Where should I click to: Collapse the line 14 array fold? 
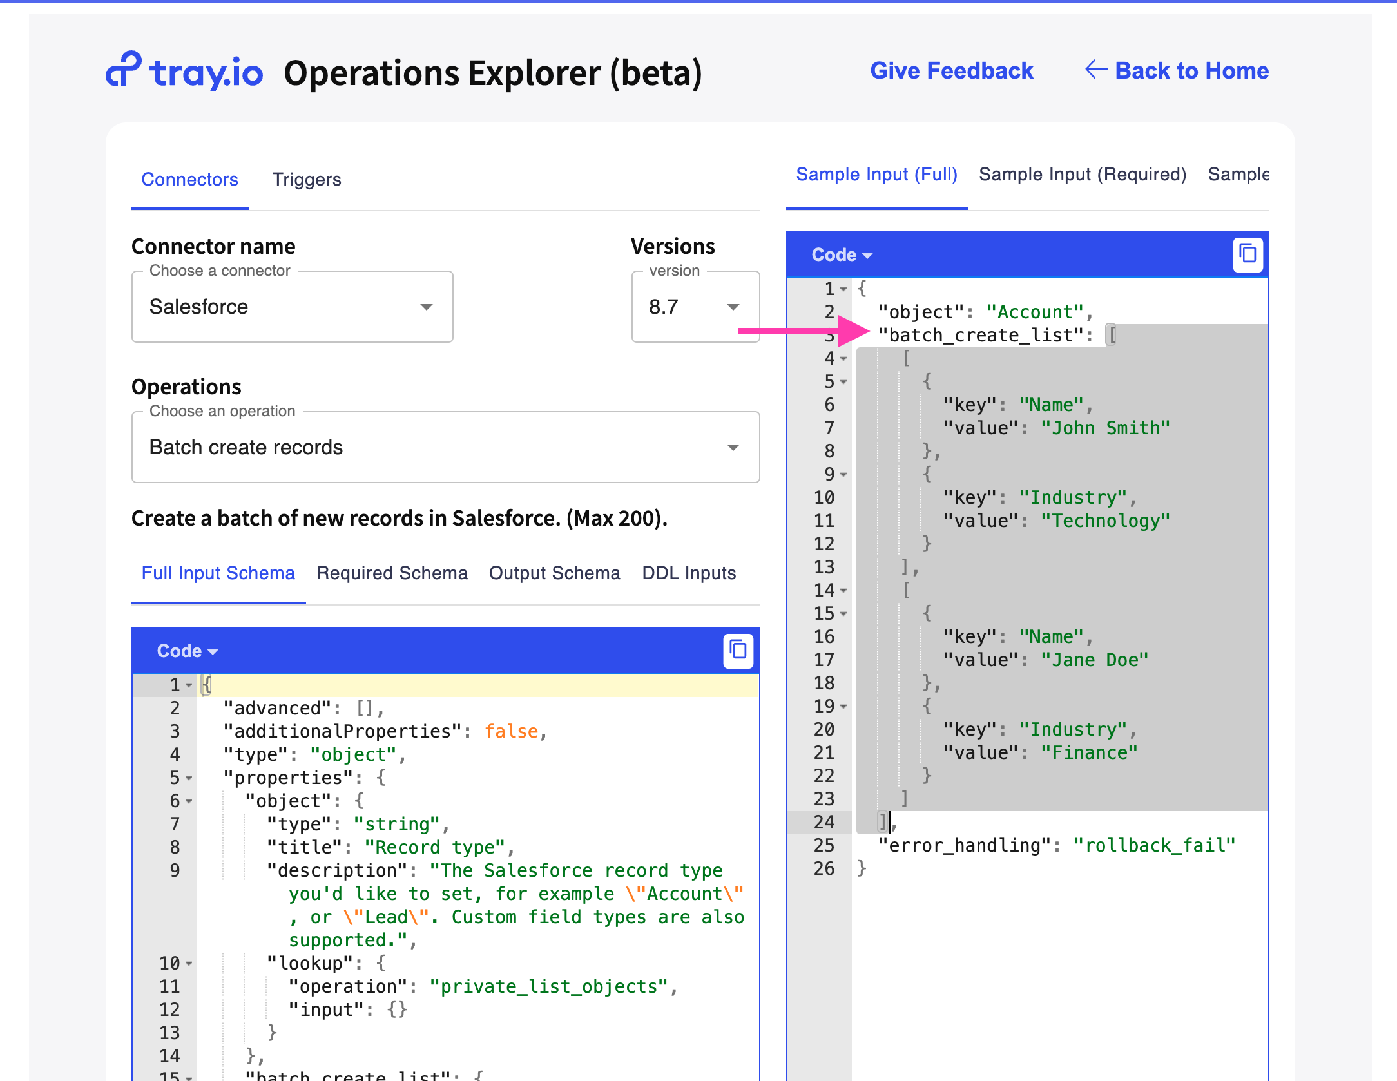(844, 590)
